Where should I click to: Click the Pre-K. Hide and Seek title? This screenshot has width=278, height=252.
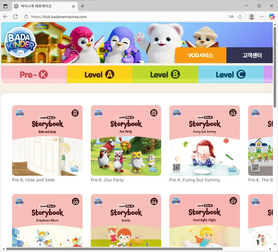coord(33,180)
